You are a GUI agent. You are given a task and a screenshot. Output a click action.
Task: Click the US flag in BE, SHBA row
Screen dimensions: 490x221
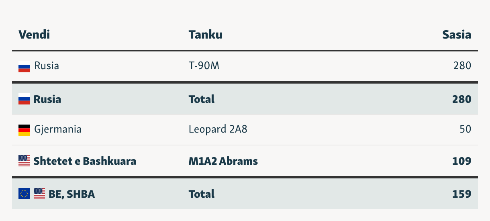[x=39, y=194]
